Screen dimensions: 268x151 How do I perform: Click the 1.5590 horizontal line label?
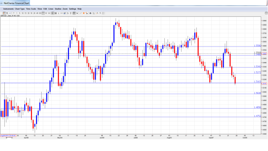(x=258, y=46)
